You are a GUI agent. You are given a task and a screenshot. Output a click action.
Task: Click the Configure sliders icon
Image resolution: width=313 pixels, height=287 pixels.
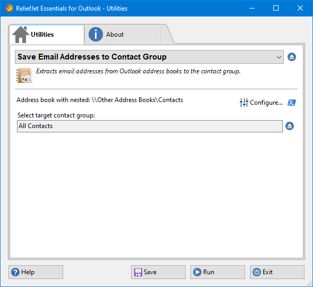point(244,103)
